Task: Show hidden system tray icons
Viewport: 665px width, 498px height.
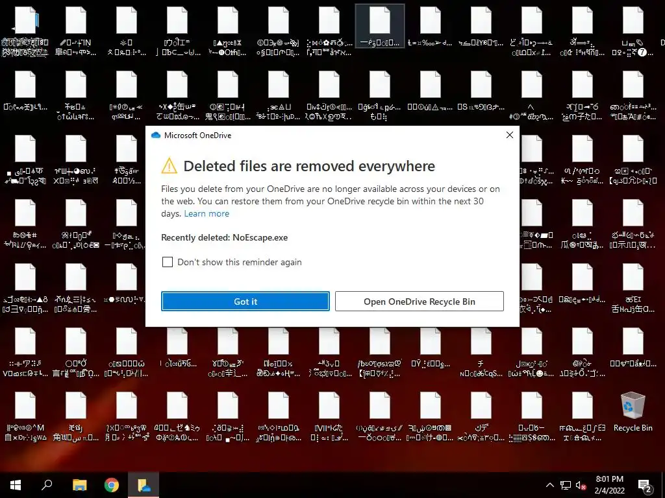Action: 549,485
